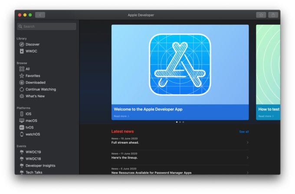The height and width of the screenshot is (194, 295).
Task: Click the iOS phone icon
Action: point(22,114)
